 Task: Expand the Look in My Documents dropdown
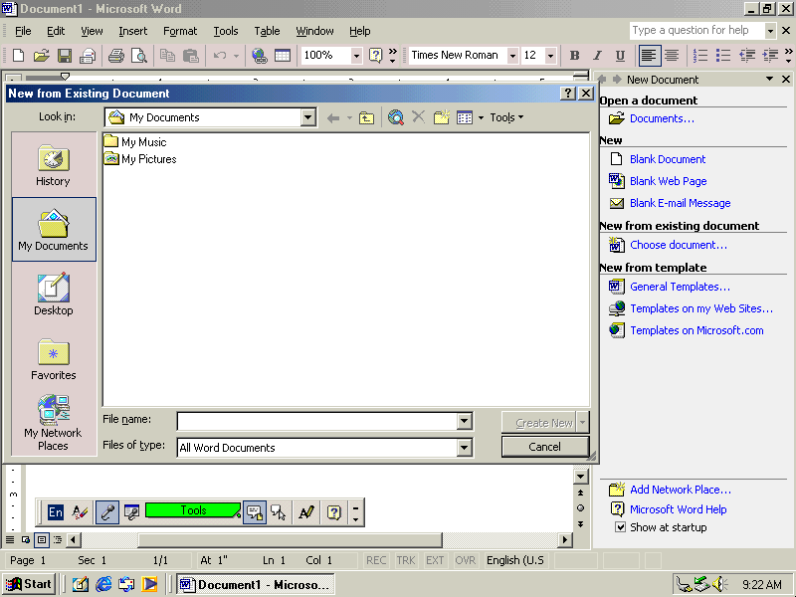pyautogui.click(x=307, y=117)
